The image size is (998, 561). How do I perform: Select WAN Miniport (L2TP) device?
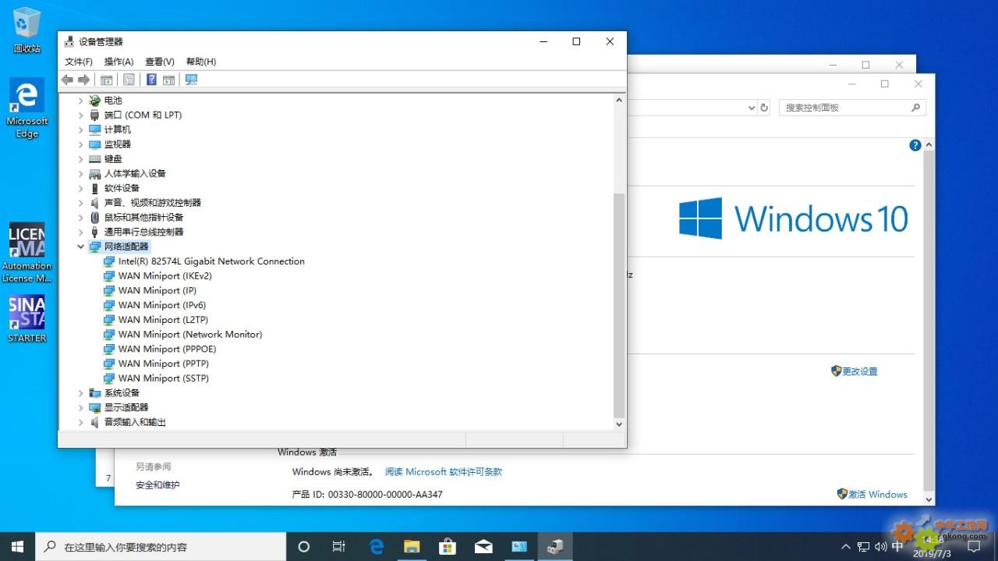click(x=156, y=320)
